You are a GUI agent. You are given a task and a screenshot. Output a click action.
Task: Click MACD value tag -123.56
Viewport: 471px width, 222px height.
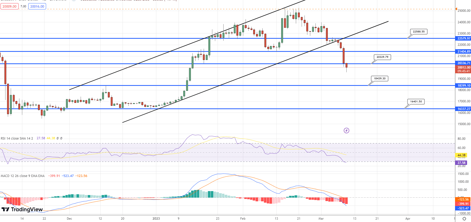[463, 199]
